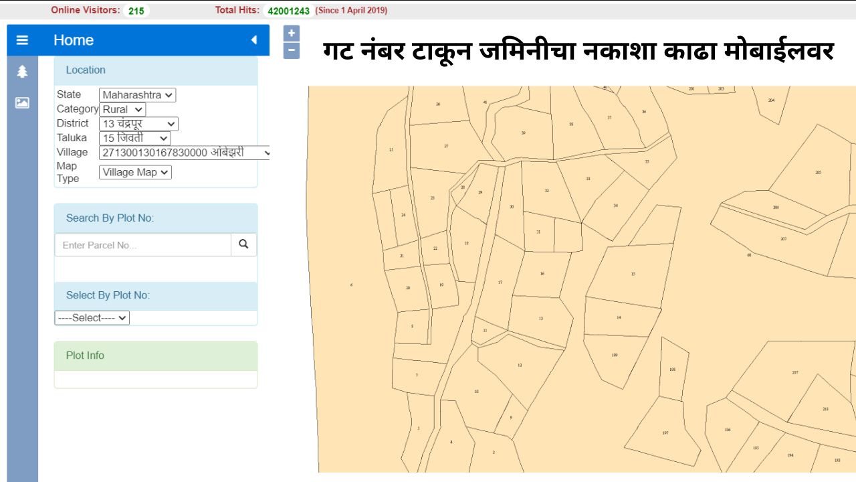The width and height of the screenshot is (856, 482).
Task: Open the Taluka dropdown showing Jivati
Action: click(134, 138)
